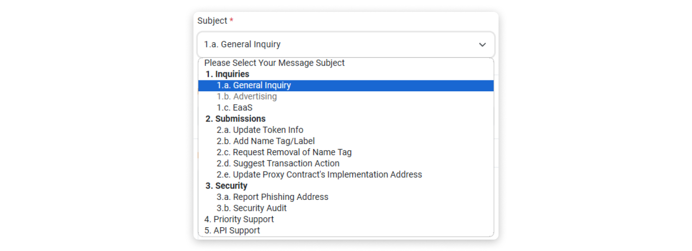The image size is (692, 251).
Task: Pick '2.d. Suggest Transaction Action' option
Action: [278, 163]
